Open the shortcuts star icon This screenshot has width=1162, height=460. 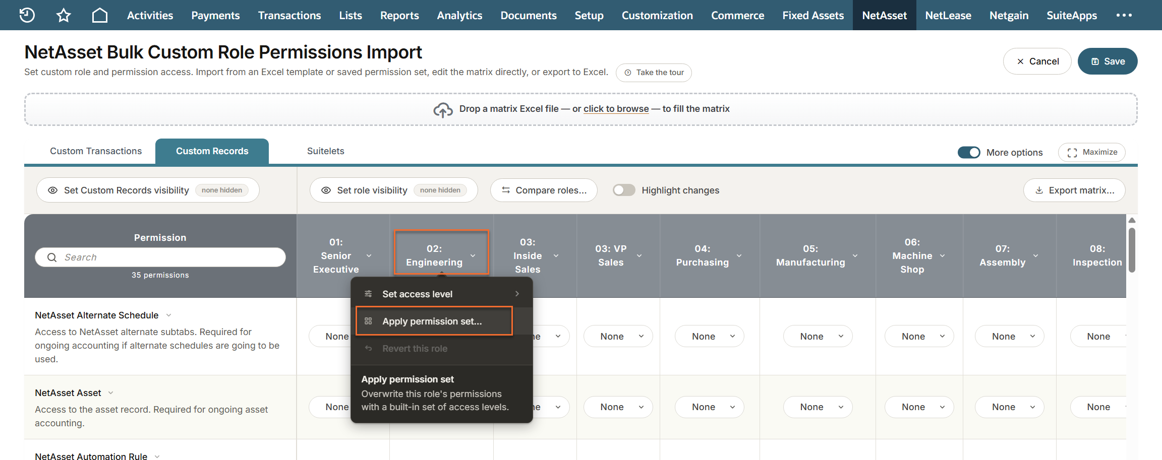coord(64,15)
